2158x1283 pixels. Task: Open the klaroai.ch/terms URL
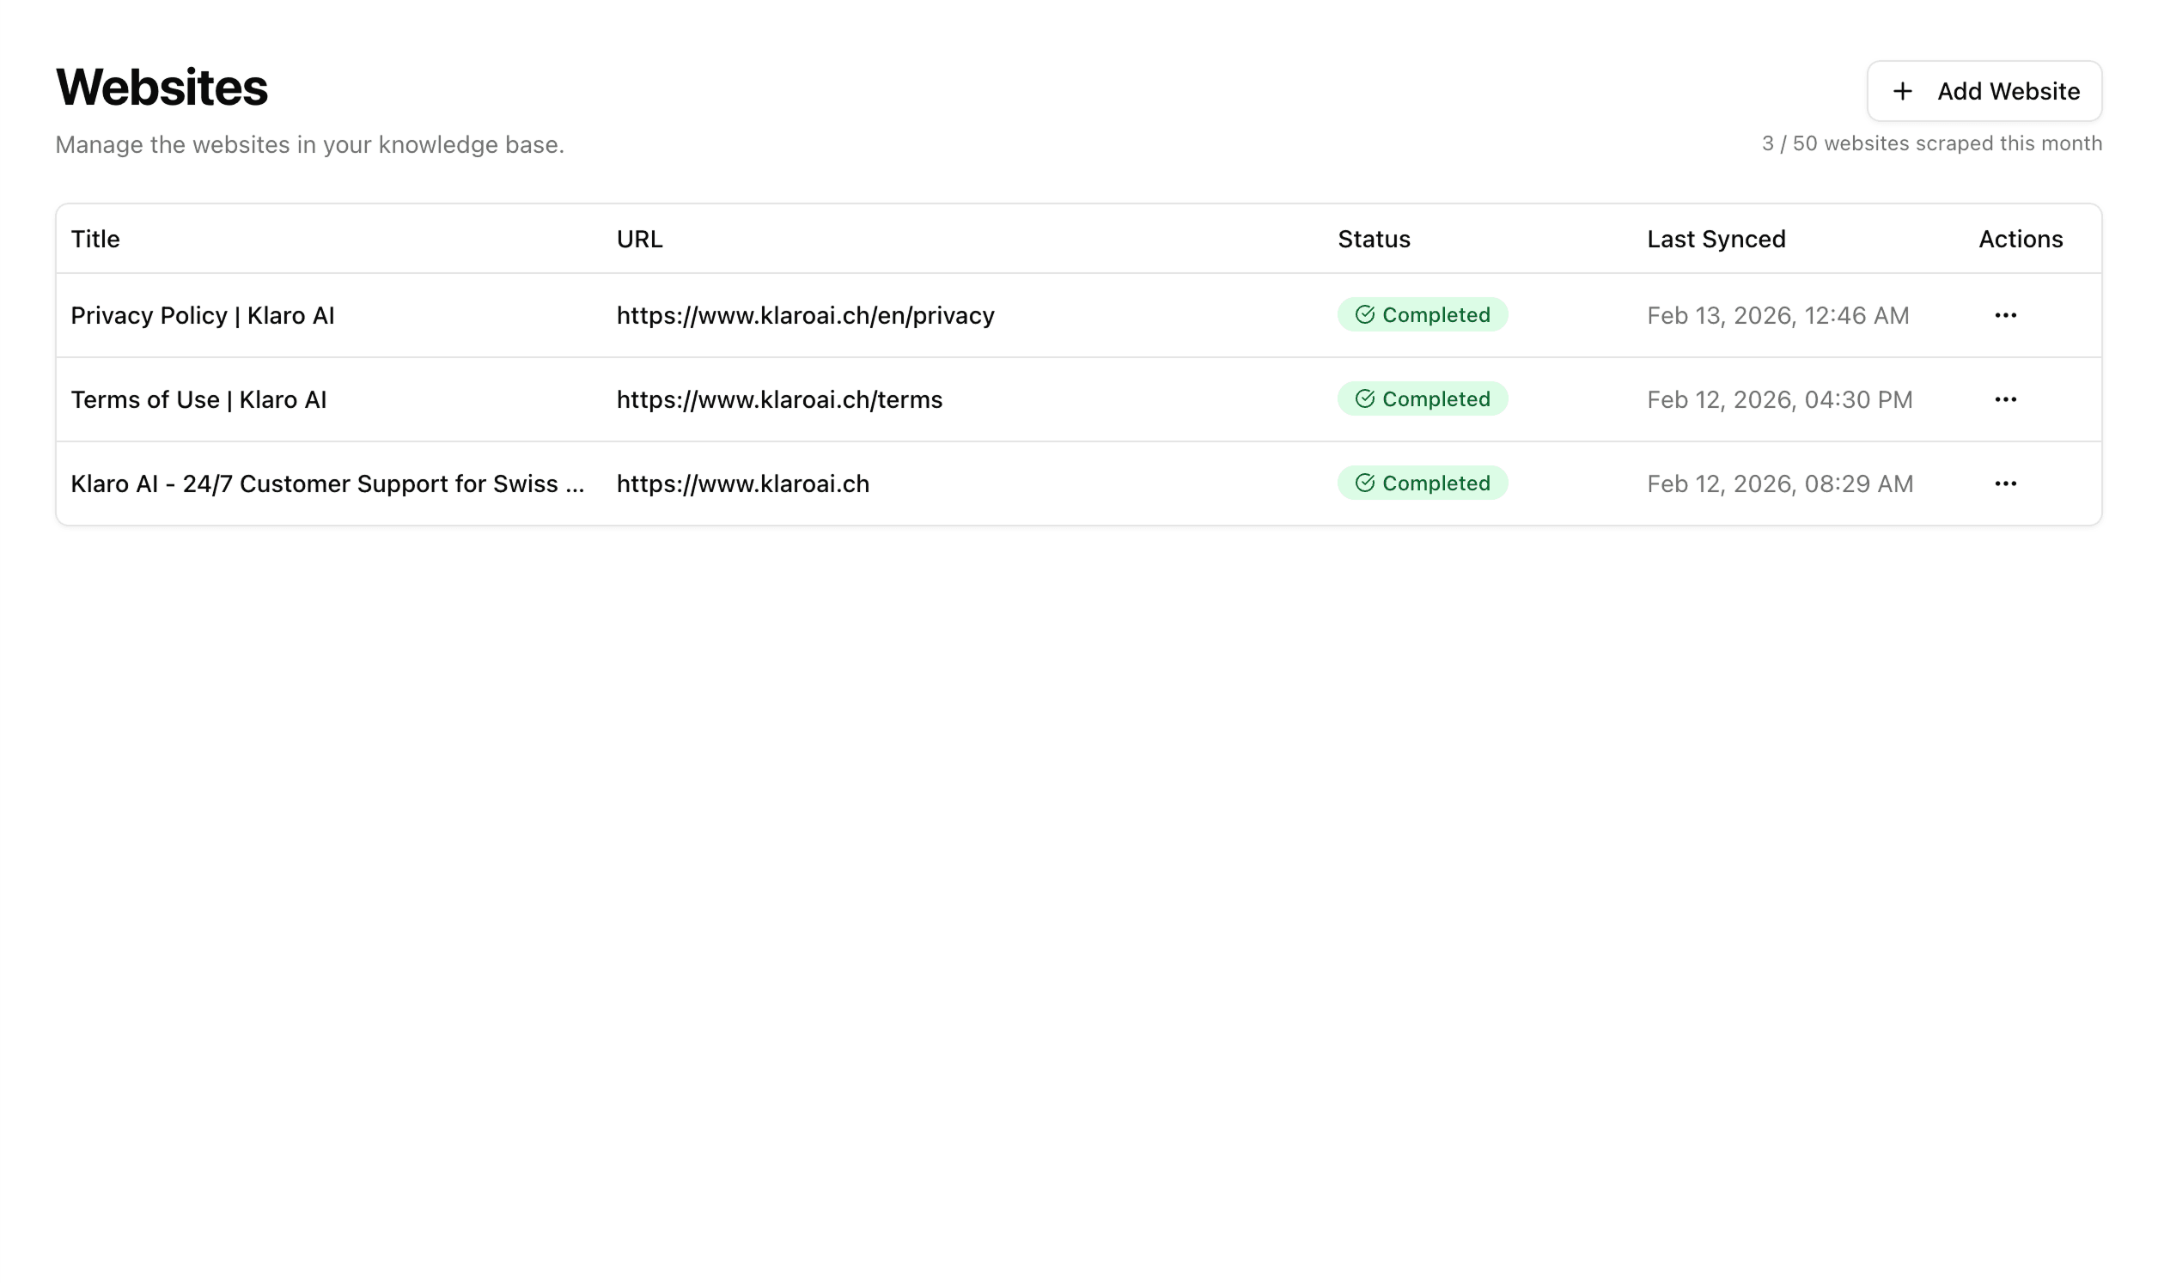click(779, 399)
